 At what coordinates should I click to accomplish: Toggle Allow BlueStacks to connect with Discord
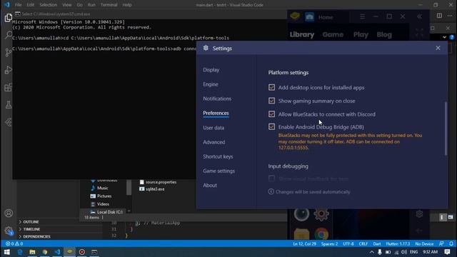pyautogui.click(x=271, y=114)
